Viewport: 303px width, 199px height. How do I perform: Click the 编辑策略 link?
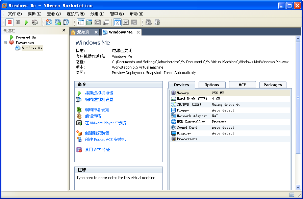pyautogui.click(x=93, y=116)
